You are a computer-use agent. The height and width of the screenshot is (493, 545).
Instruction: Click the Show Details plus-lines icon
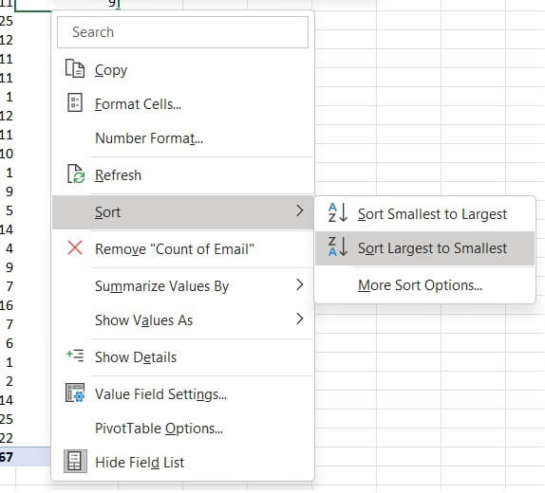coord(75,356)
